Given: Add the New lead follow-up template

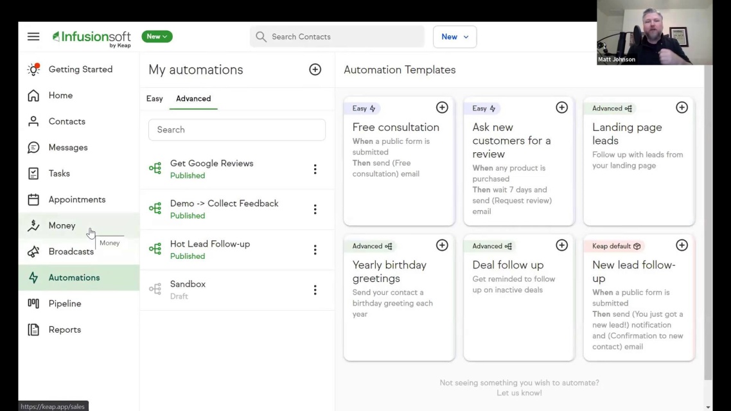Looking at the screenshot, I should pos(682,245).
